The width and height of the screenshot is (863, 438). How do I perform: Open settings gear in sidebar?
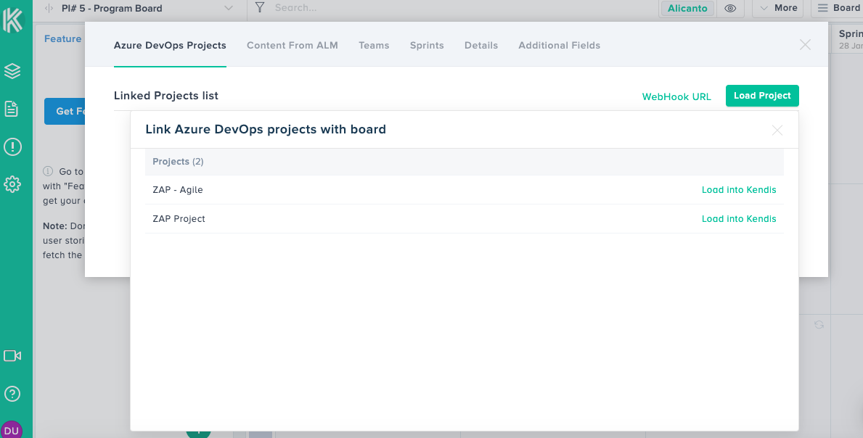click(x=12, y=185)
